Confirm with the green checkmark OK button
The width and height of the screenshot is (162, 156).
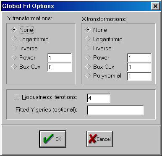coord(53,139)
